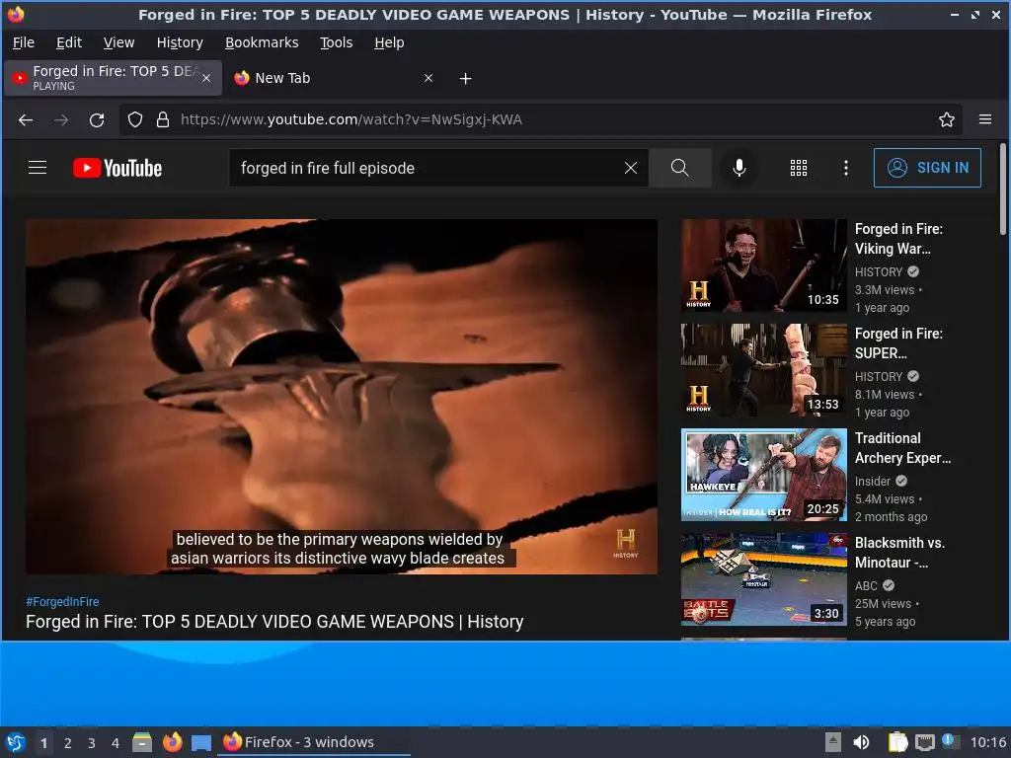
Task: Select Firefox - 3 windows taskbar button
Action: click(315, 742)
